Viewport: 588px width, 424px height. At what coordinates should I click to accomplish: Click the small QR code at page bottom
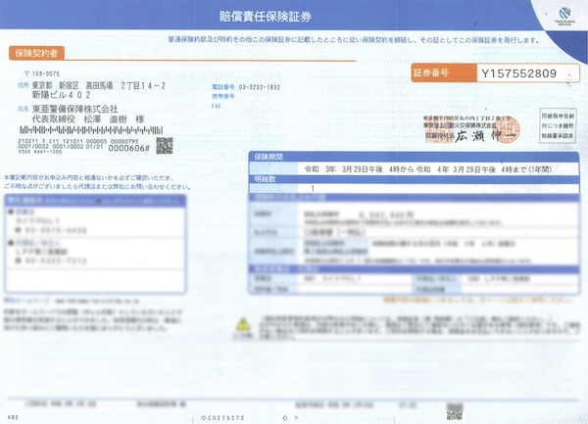[x=454, y=411]
